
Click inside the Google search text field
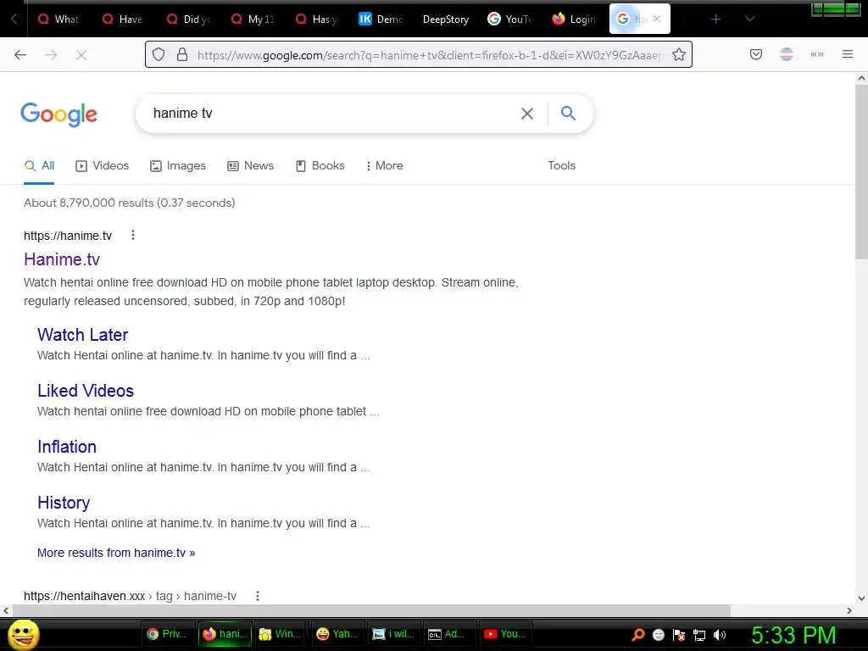[x=332, y=114]
